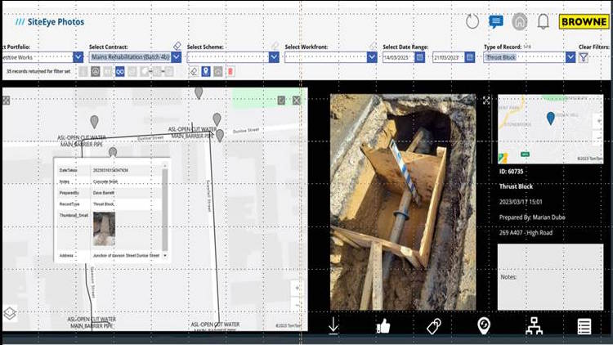Viewport: 613px width, 345px height.
Task: Click the red delete trash button
Action: coord(230,72)
